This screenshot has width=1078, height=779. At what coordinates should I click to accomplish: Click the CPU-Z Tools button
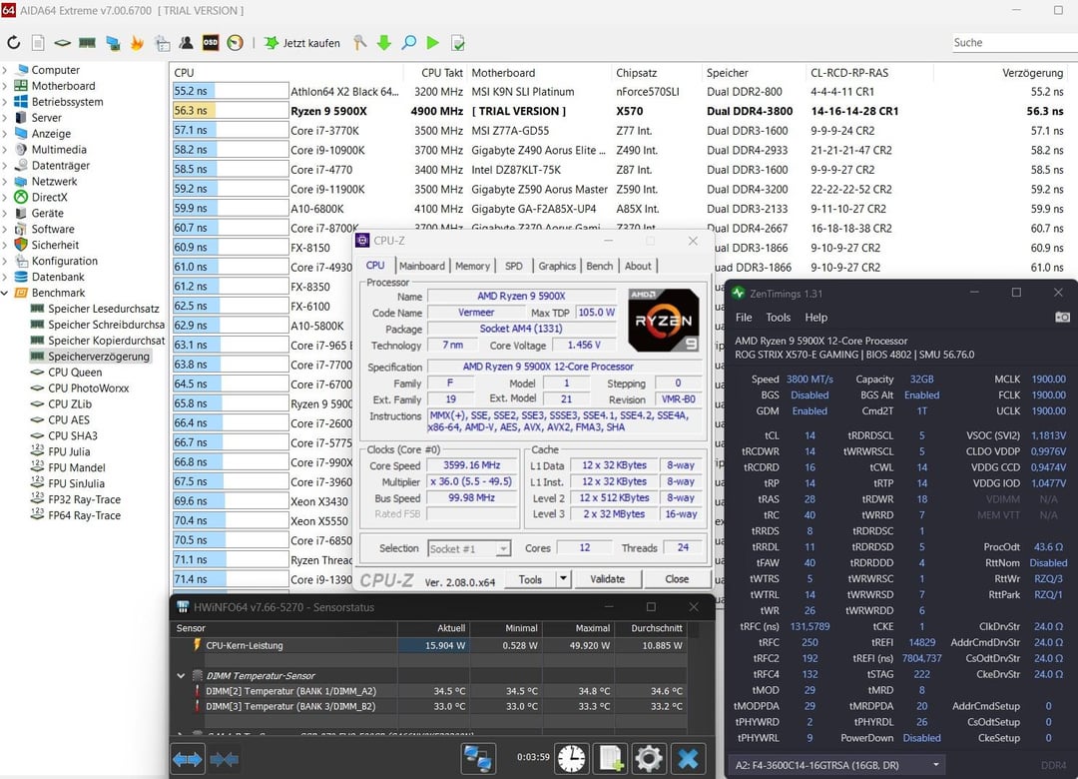(530, 579)
